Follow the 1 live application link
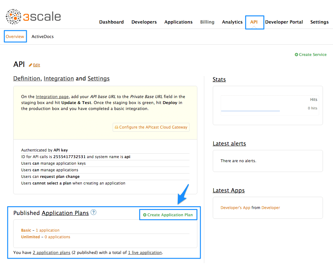The height and width of the screenshot is (270, 333). click(145, 252)
